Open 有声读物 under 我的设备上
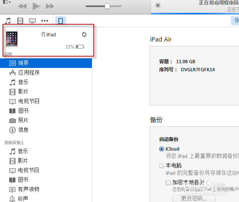Image resolution: width=239 pixels, height=202 pixels. click(x=46, y=190)
